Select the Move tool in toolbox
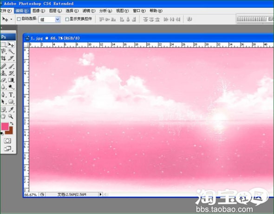274x214 pixels. [11, 44]
